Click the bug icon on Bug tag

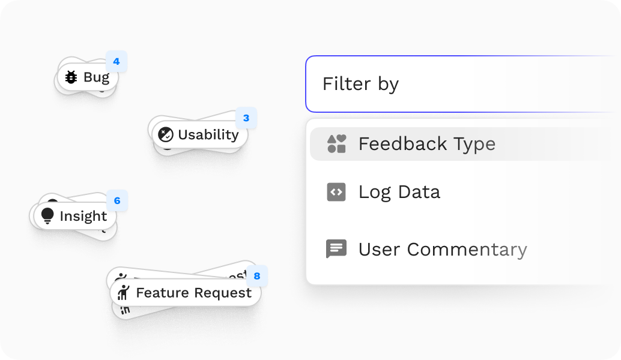pos(71,77)
